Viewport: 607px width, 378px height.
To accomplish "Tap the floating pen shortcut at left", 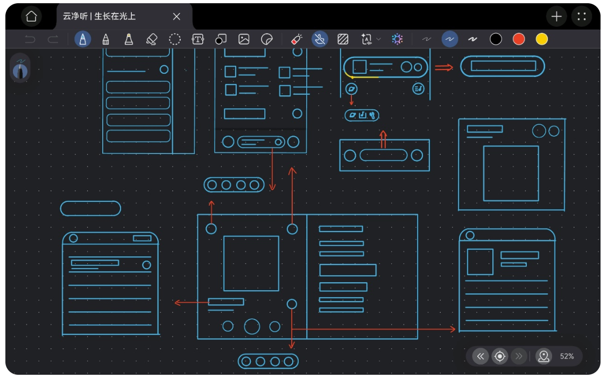I will tap(20, 68).
